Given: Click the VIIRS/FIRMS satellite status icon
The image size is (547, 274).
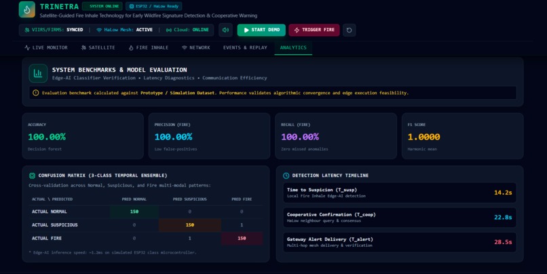Looking at the screenshot, I should coord(27,30).
